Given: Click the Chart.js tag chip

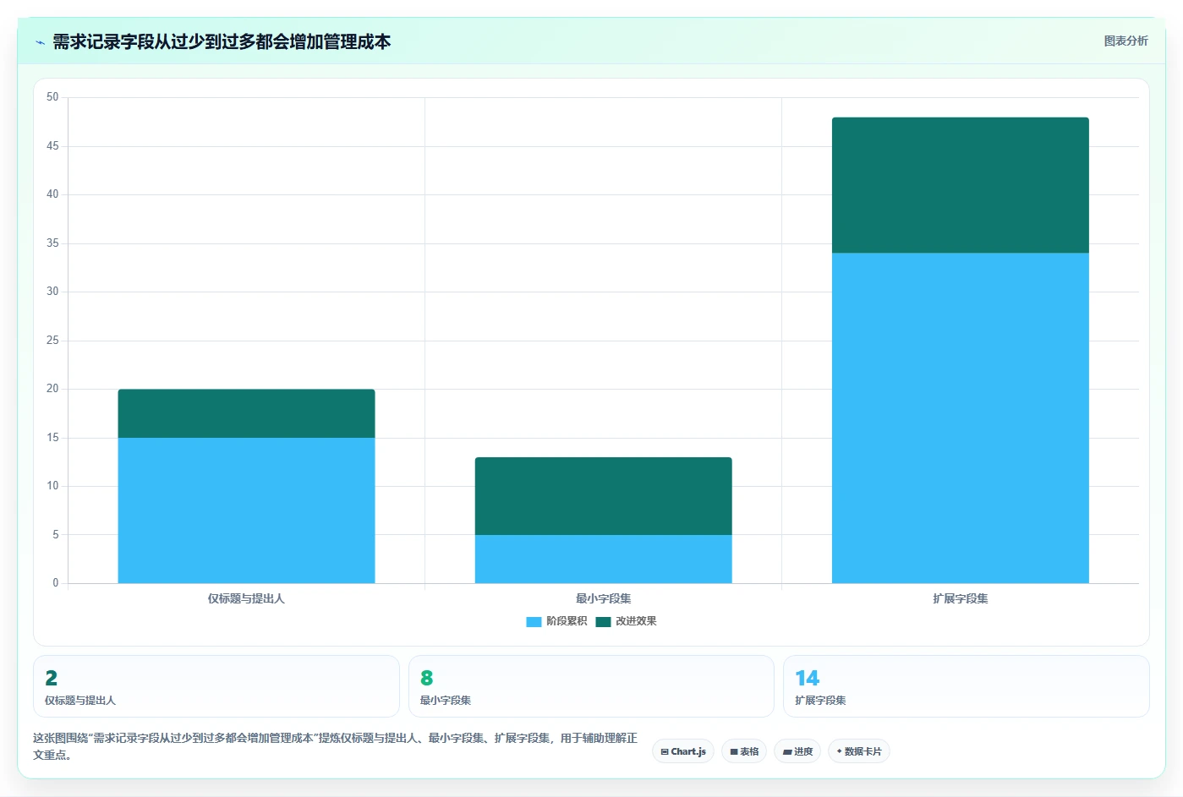Looking at the screenshot, I should (x=683, y=751).
